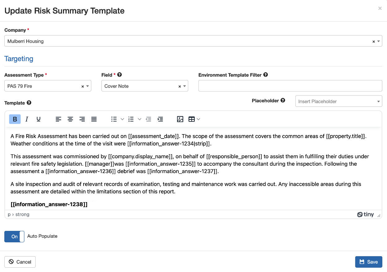Apply underline formatting
This screenshot has height=272, width=387.
click(38, 119)
